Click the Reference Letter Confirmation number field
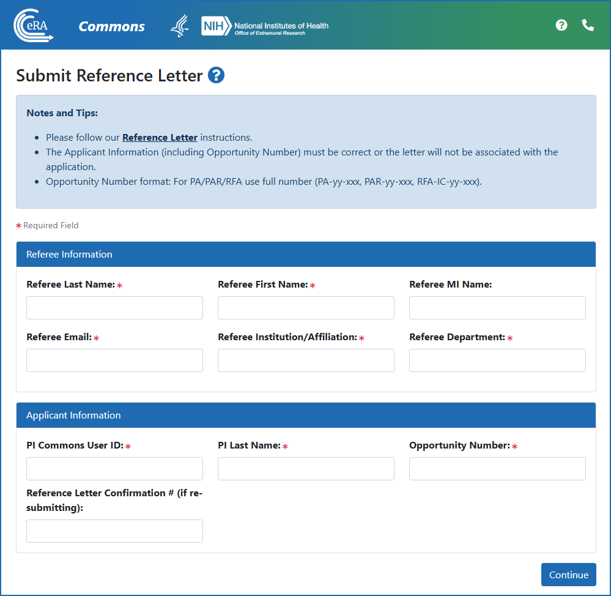 114,531
